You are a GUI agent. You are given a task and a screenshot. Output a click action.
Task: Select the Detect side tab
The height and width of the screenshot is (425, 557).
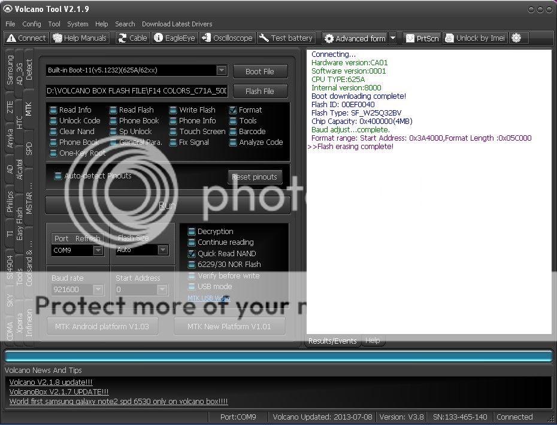pos(29,69)
